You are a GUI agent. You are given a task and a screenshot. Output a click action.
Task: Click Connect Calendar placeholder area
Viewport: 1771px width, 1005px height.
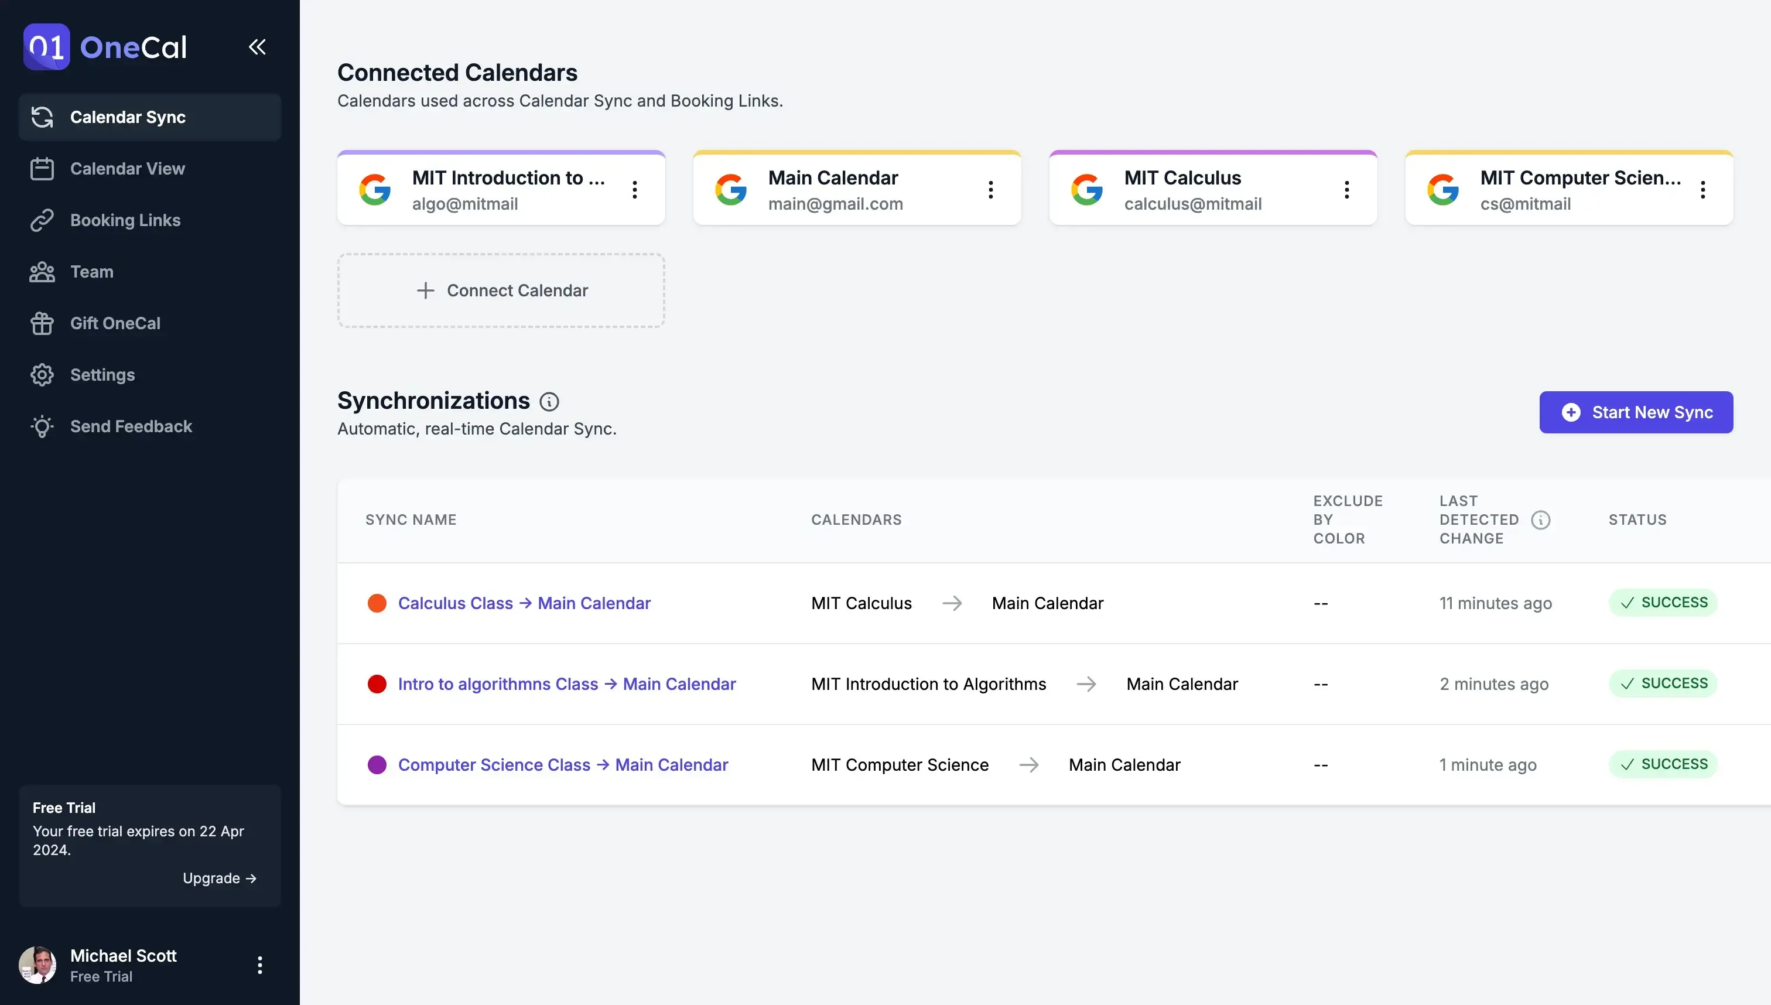[501, 290]
